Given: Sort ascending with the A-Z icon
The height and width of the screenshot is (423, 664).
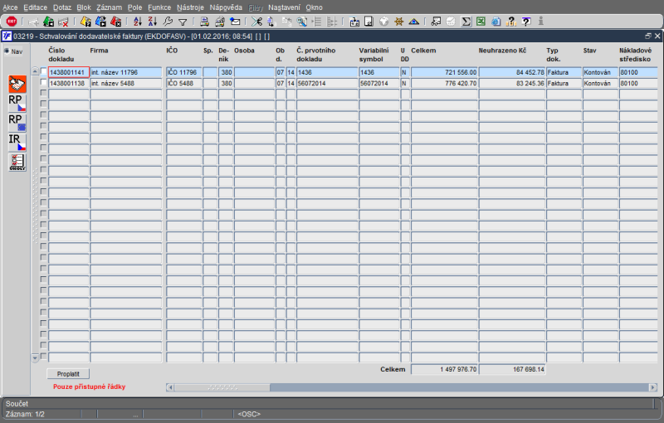Looking at the screenshot, I should pyautogui.click(x=138, y=22).
